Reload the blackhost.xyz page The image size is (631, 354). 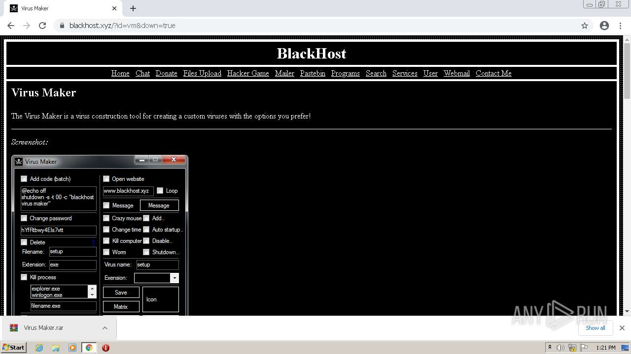click(42, 26)
